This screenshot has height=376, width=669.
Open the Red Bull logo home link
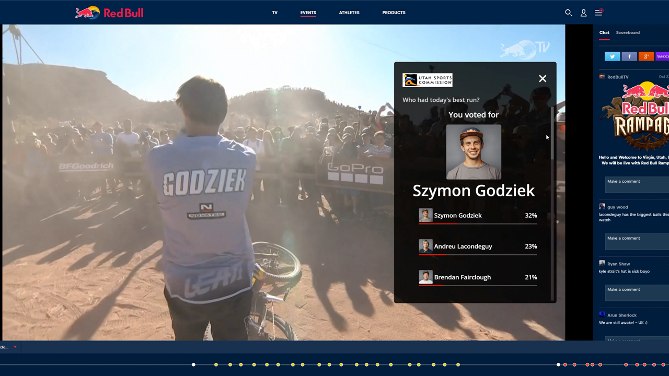[x=109, y=13]
